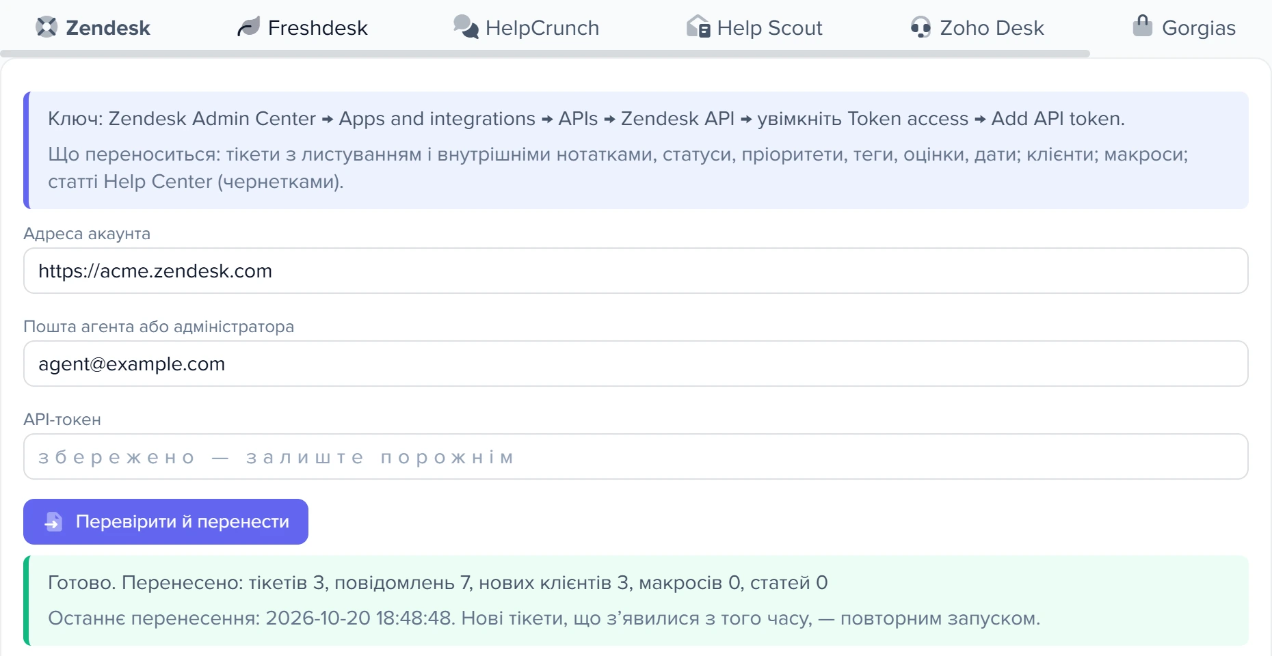Open the Zoho Desk tab
The width and height of the screenshot is (1272, 656).
(977, 27)
